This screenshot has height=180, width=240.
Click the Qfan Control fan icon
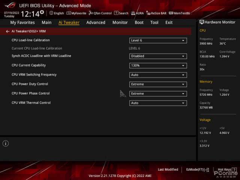coord(91,13)
